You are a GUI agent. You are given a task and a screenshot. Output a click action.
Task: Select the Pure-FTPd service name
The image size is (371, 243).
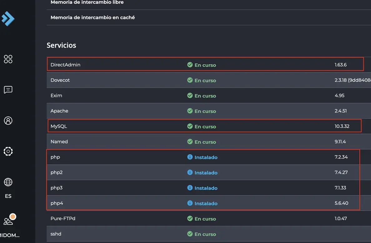pyautogui.click(x=63, y=218)
